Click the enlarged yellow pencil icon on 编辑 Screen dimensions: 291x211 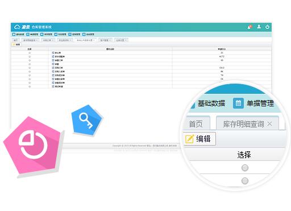coord(189,139)
